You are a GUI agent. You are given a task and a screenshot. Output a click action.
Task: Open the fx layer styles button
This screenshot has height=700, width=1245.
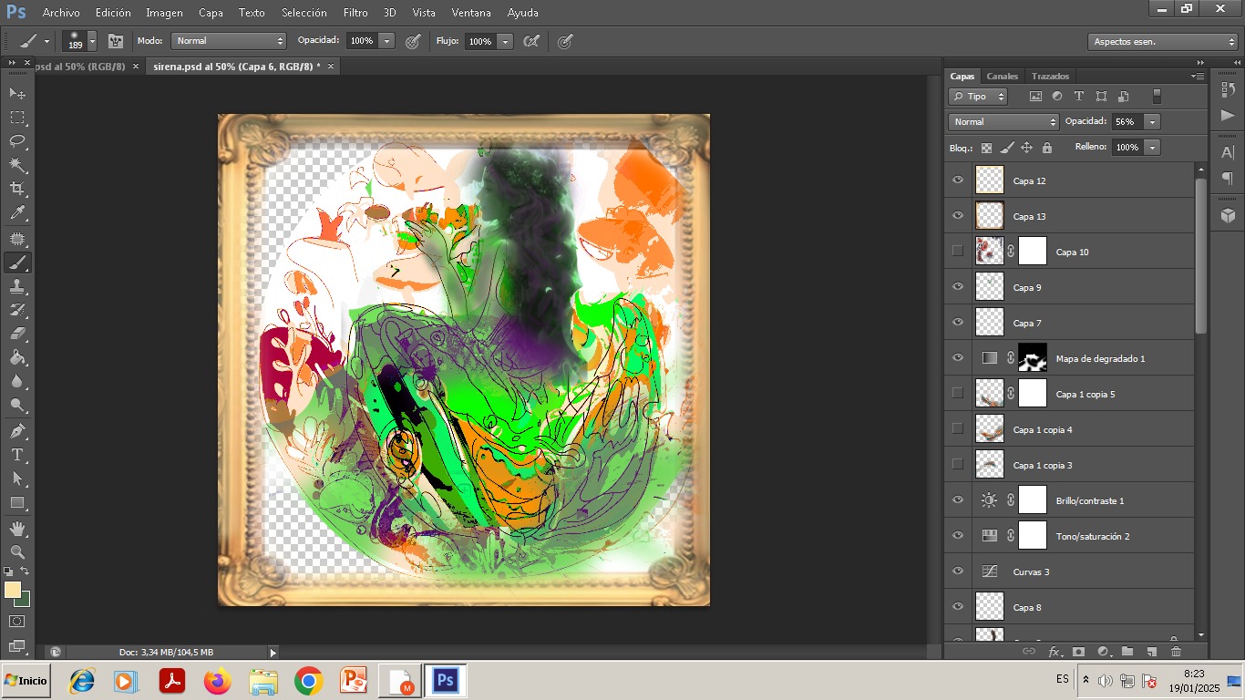coord(1055,652)
